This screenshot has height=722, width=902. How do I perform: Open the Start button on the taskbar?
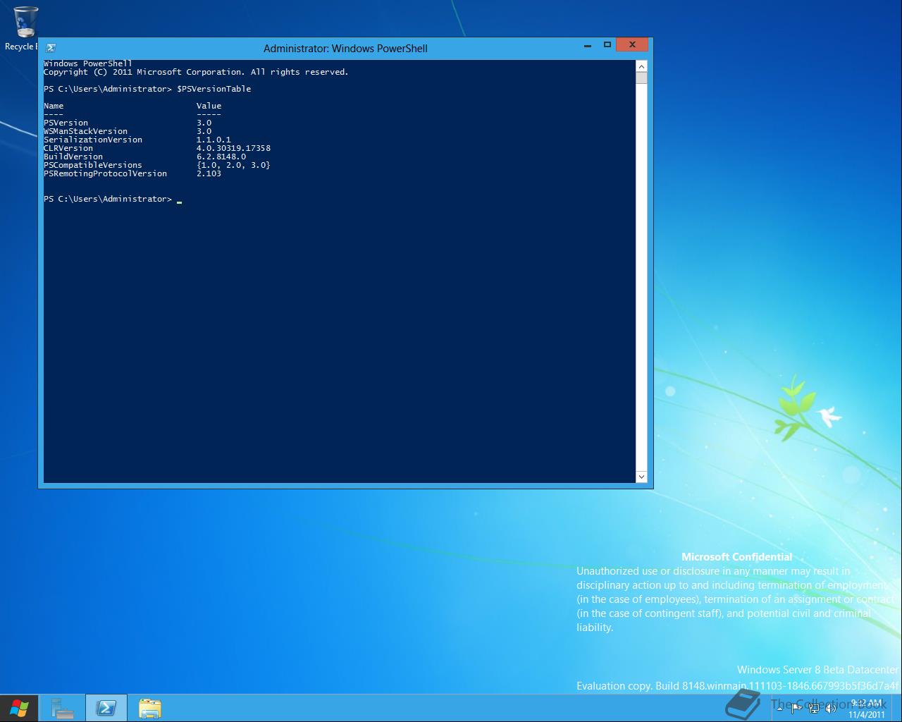click(19, 708)
